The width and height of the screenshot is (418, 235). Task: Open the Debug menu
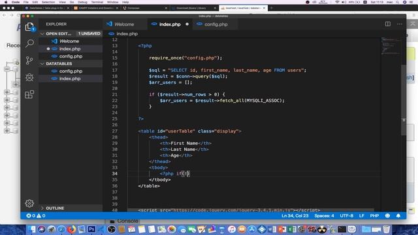click(82, 2)
